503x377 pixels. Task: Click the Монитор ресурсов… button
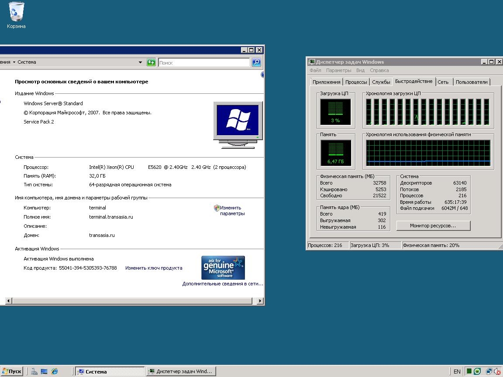tap(433, 226)
